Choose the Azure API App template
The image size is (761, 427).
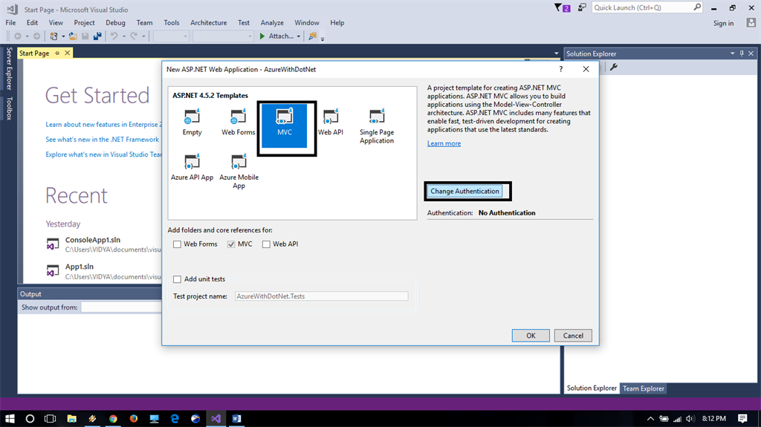tap(192, 168)
